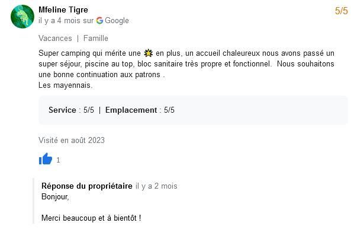Click the Réponse du propriétaire heading
The width and height of the screenshot is (354, 229).
click(87, 186)
